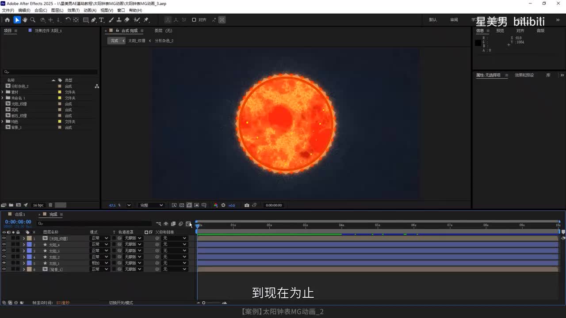Screen dimensions: 566x318
Task: Select the Clone Stamp tool
Action: [x=119, y=20]
